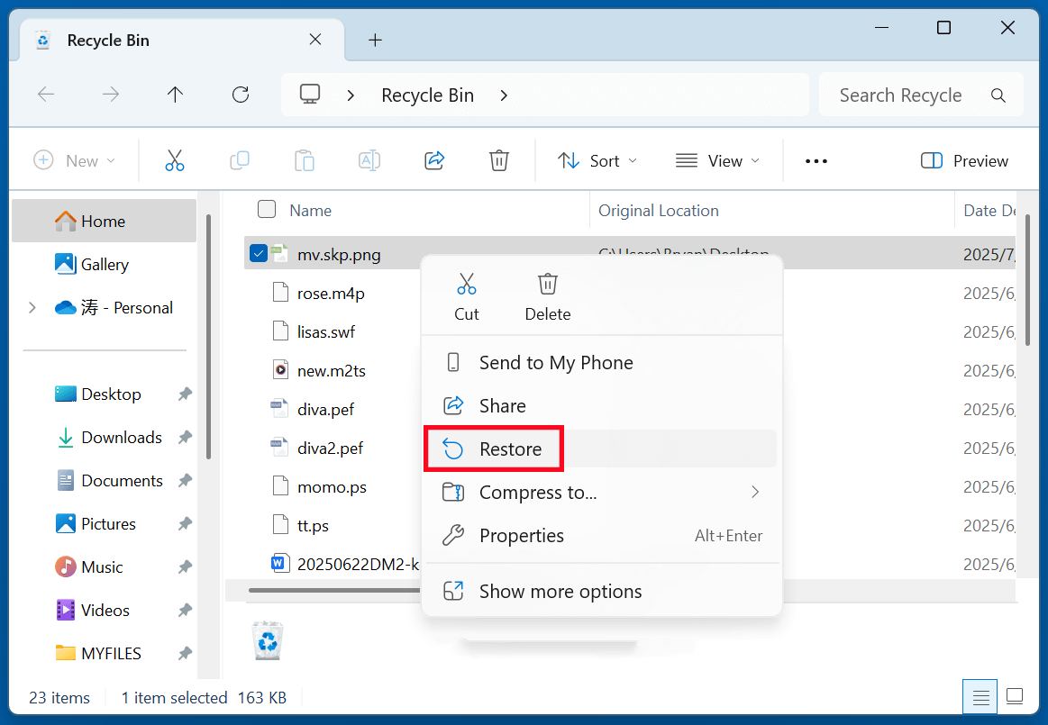Click the Delete trash icon in the toolbar

click(498, 160)
